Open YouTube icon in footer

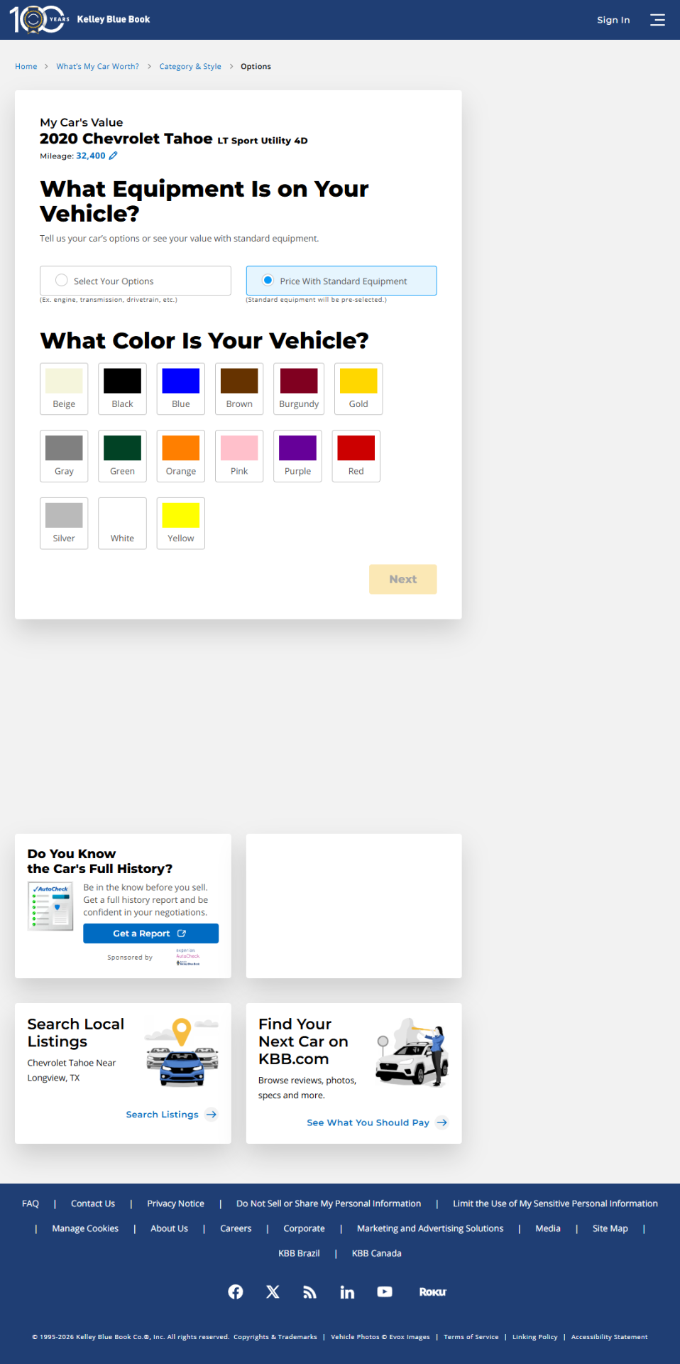[385, 1292]
